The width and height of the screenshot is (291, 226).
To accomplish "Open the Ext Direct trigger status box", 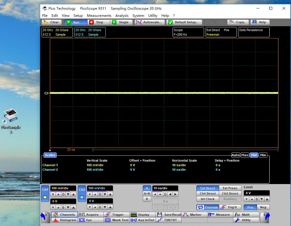I will click(221, 32).
